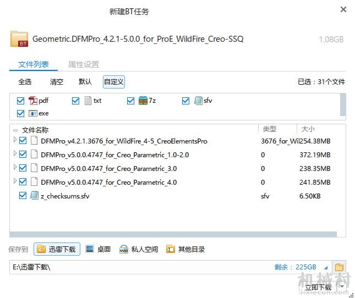Save to 桌面 location
The width and height of the screenshot is (355, 298).
click(x=99, y=249)
